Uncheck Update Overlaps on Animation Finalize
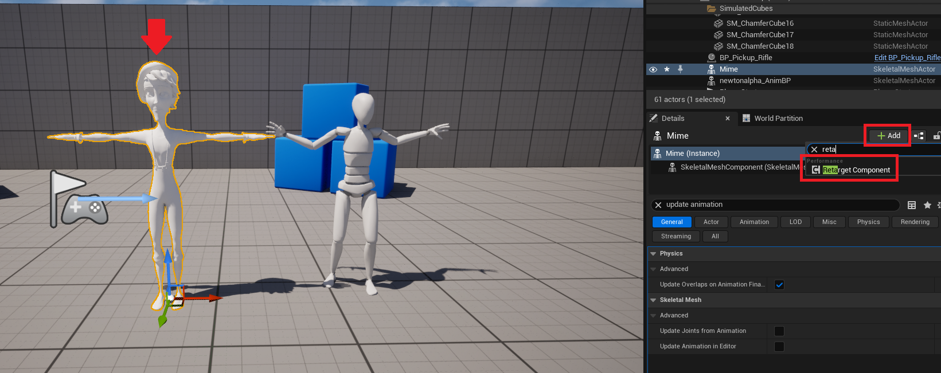Viewport: 941px width, 373px height. (x=779, y=285)
